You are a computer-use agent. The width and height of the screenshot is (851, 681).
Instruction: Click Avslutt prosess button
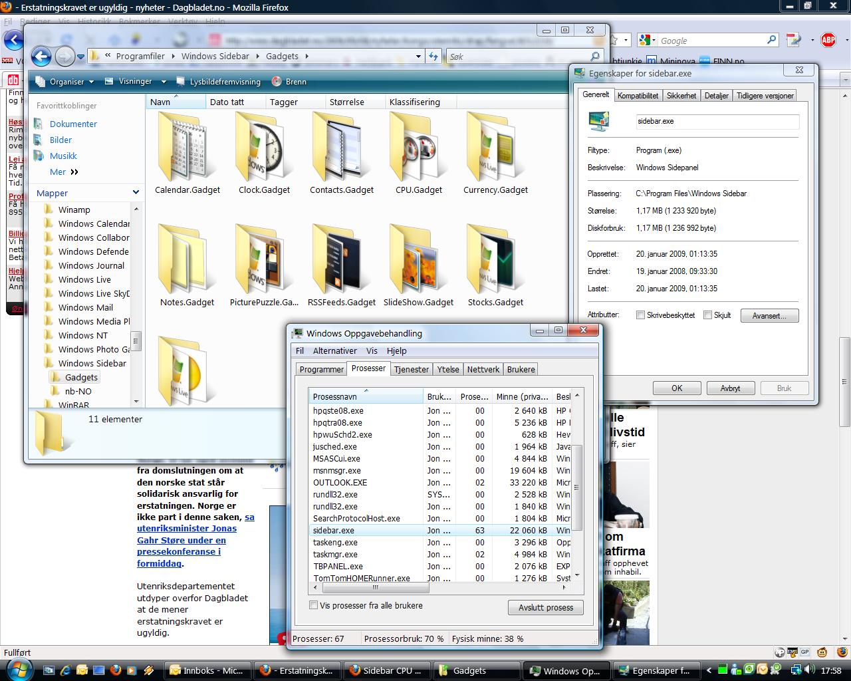tap(546, 607)
